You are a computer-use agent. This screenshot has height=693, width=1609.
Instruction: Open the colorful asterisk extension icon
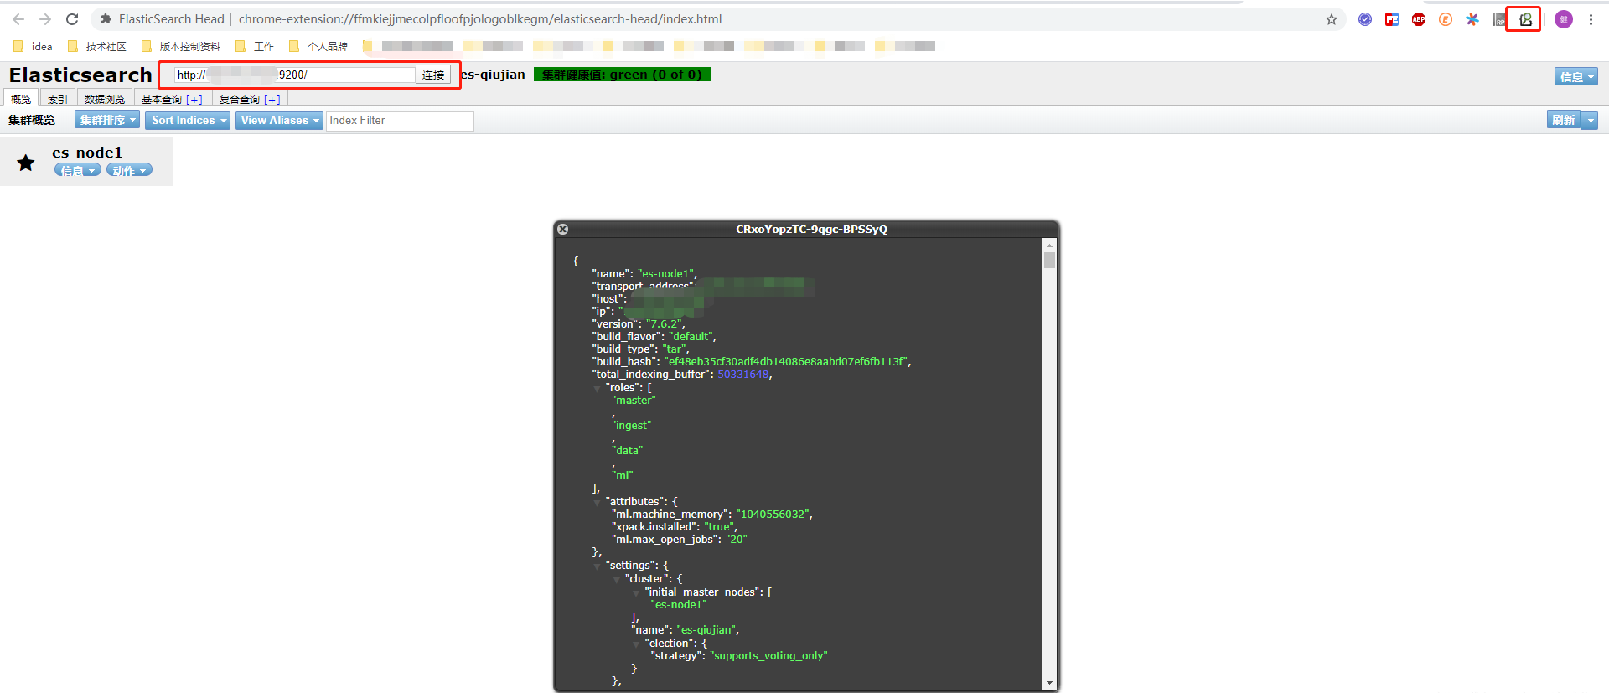(1472, 19)
